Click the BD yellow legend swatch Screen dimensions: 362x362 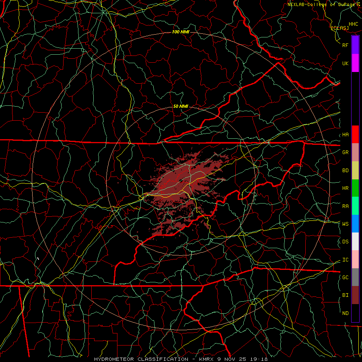355,170
